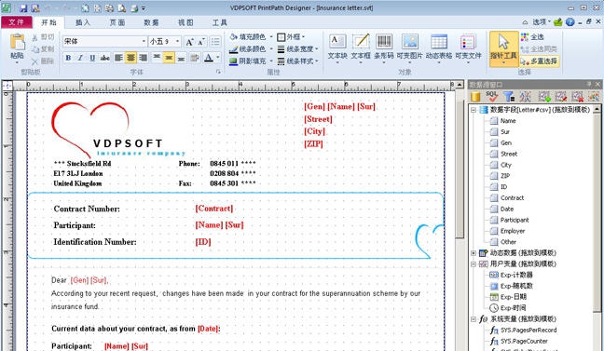Set vertical alignment to top
Viewport: 604px width, 351px height.
pos(157,58)
